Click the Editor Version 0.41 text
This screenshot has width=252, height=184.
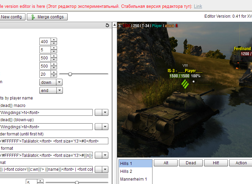228,16
